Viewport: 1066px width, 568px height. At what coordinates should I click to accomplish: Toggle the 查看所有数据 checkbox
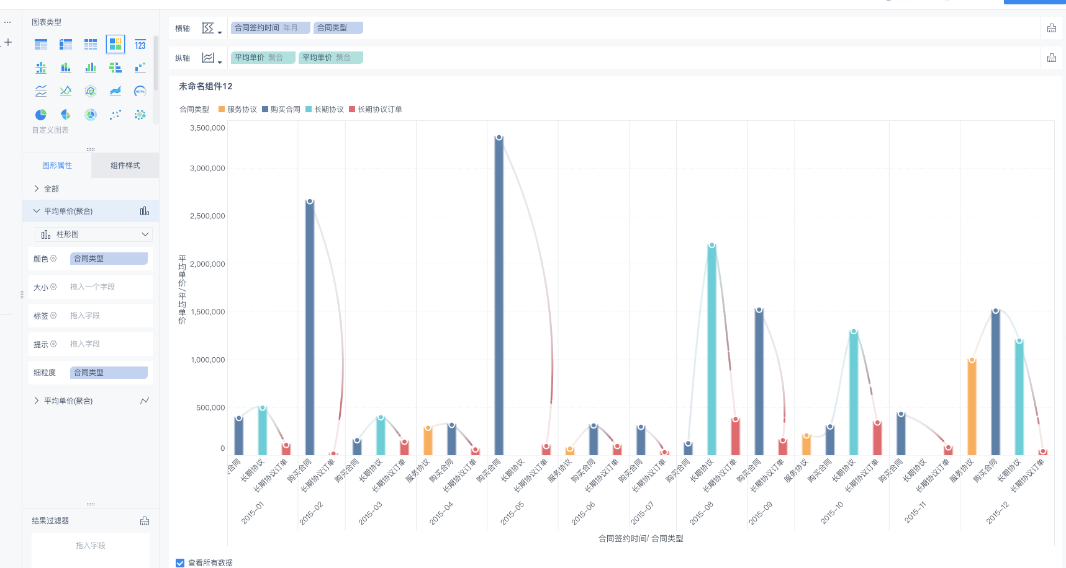(x=180, y=563)
